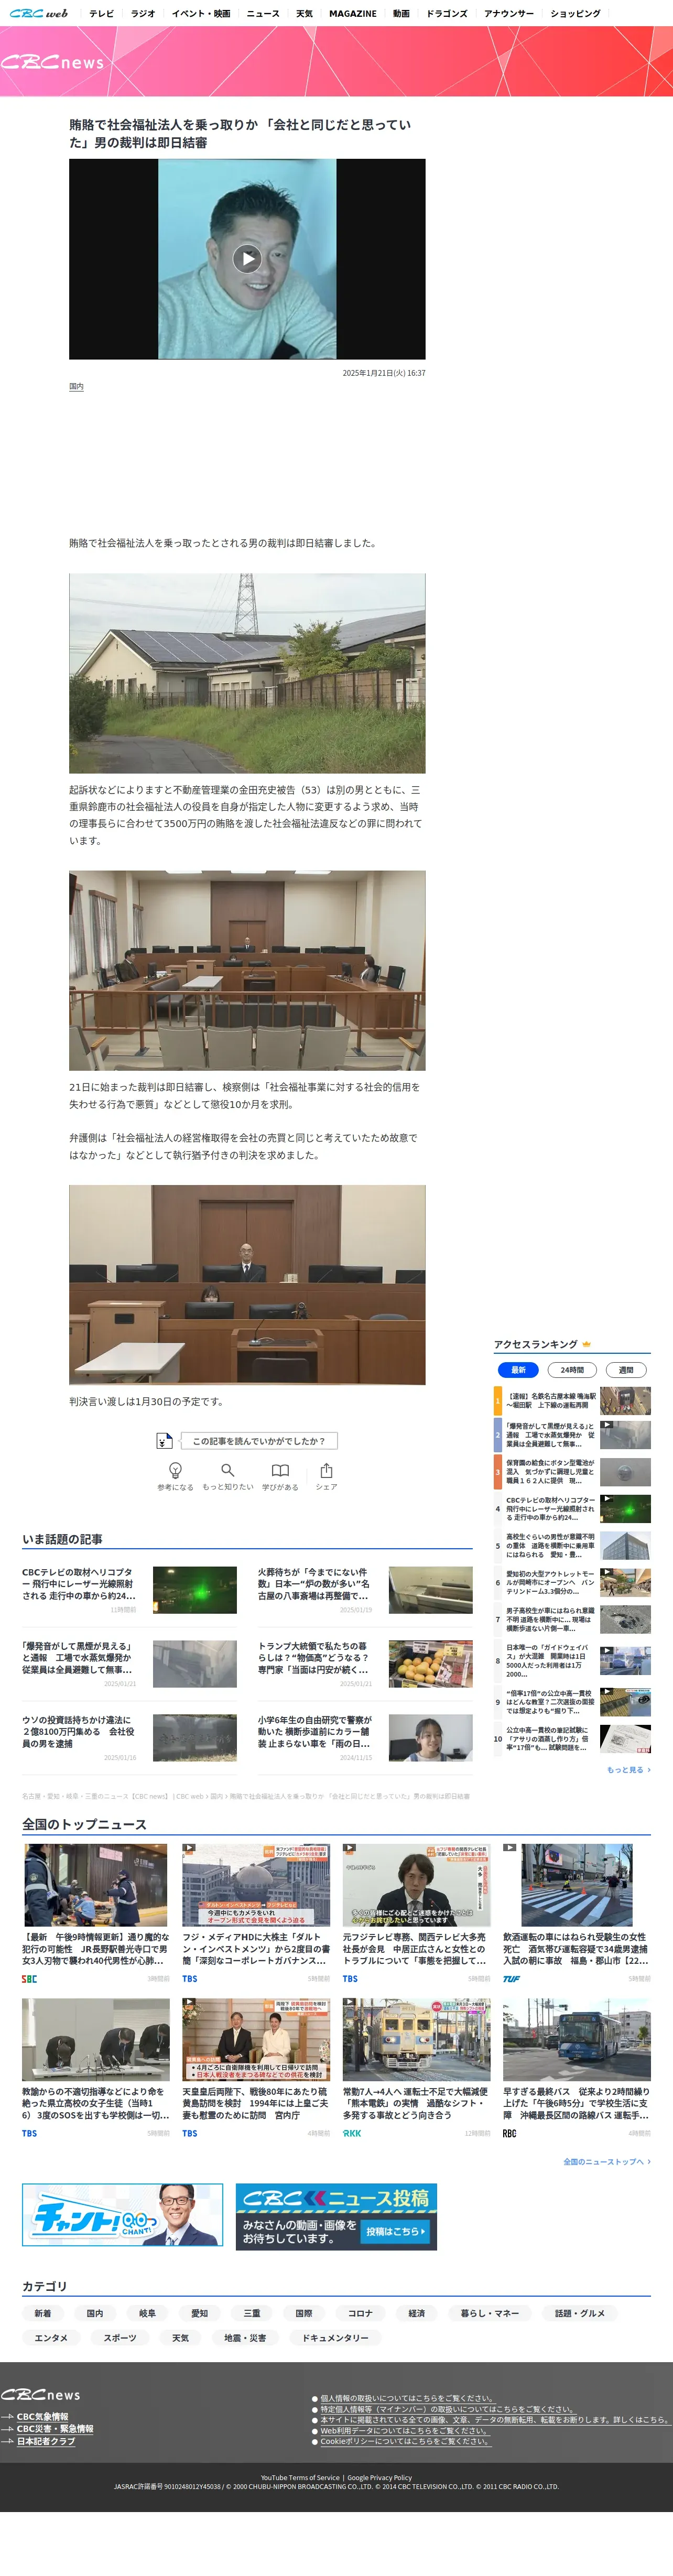This screenshot has height=2576, width=673.
Task: Open the 天皇皇后両陛下 news thumbnail
Action: pos(256,2040)
